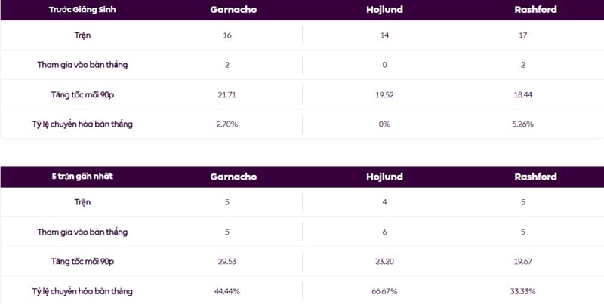The width and height of the screenshot is (604, 304).
Task: Click Rashford's 17 matches value
Action: pos(522,35)
